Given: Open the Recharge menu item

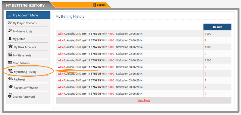Looking at the screenshot, I should 20,79.
